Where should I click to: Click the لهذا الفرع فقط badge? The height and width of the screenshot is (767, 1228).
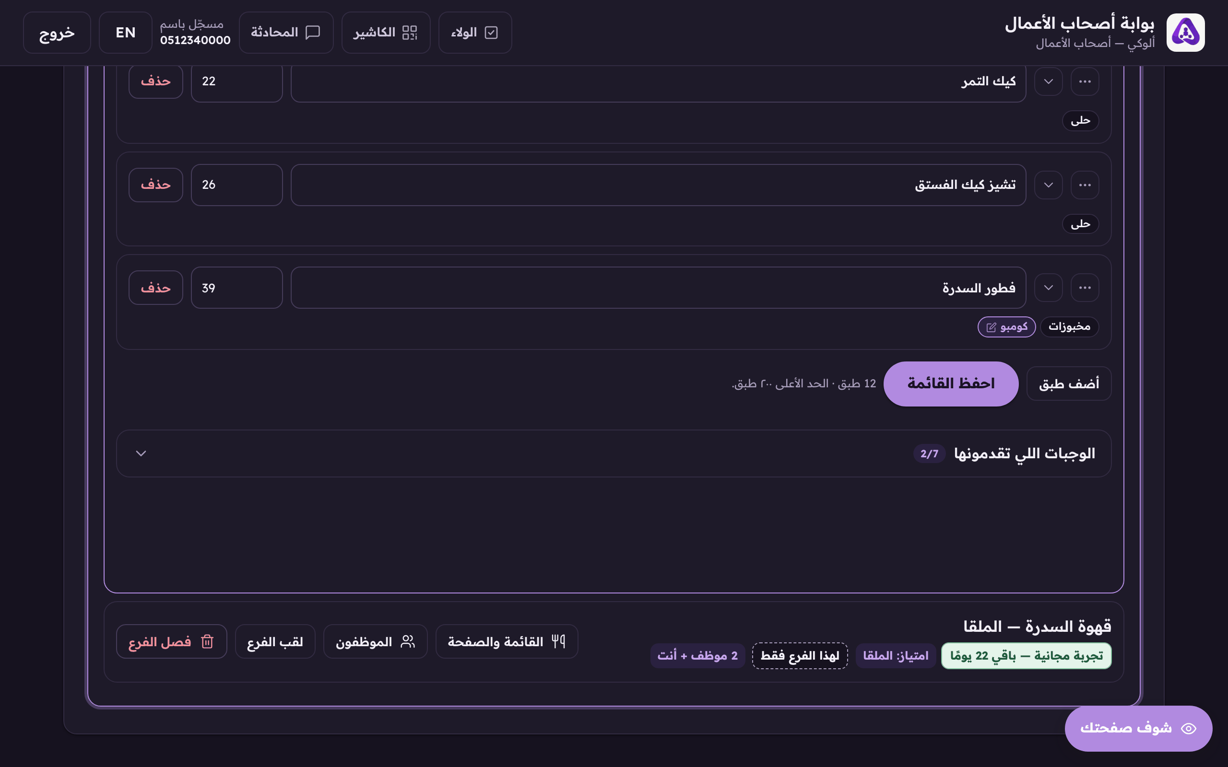(x=800, y=656)
